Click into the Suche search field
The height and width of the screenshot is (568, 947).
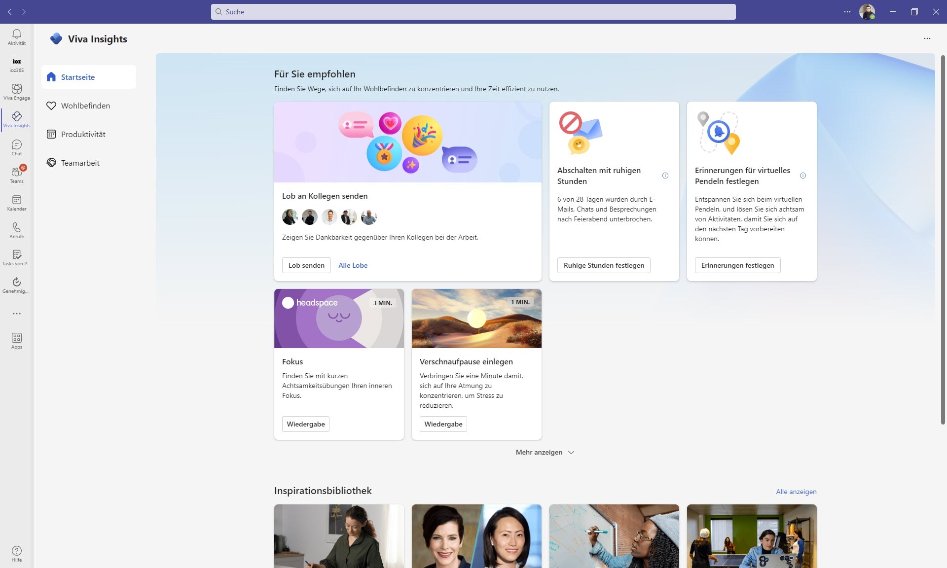pos(473,12)
